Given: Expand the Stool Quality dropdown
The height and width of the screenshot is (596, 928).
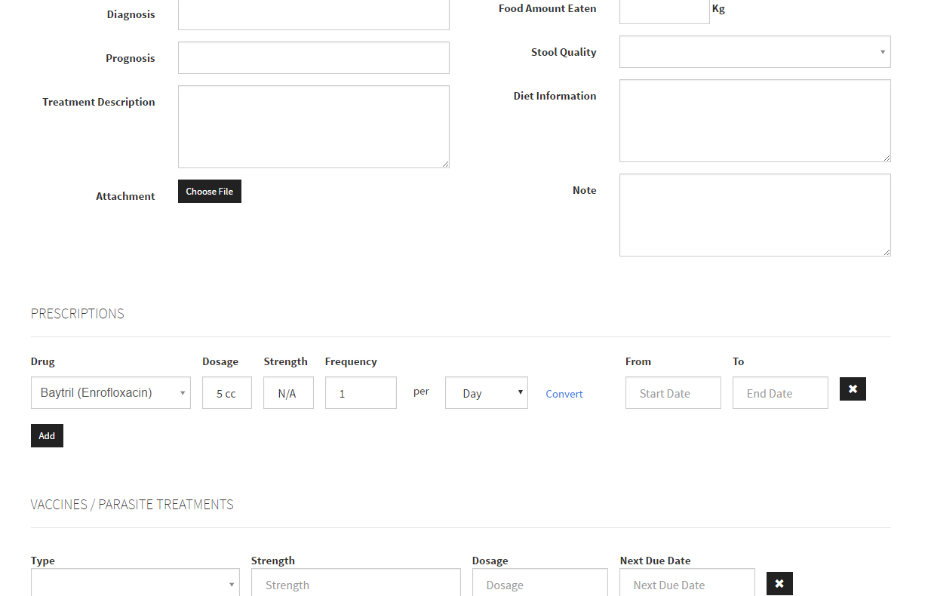Looking at the screenshot, I should pyautogui.click(x=754, y=52).
